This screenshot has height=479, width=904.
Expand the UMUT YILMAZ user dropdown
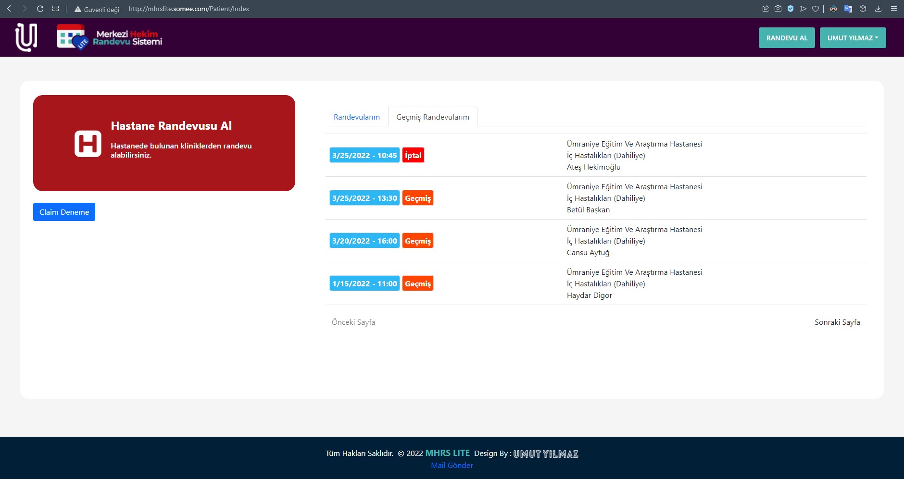853,38
